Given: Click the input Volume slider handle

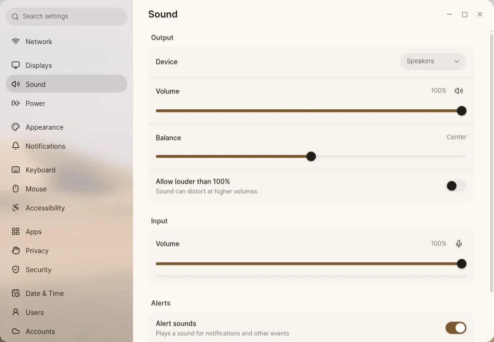Looking at the screenshot, I should [462, 264].
